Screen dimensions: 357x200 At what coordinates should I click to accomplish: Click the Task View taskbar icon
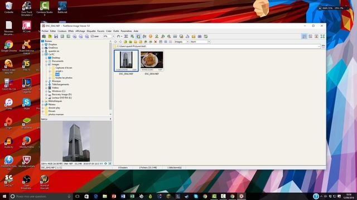[x=78, y=196]
